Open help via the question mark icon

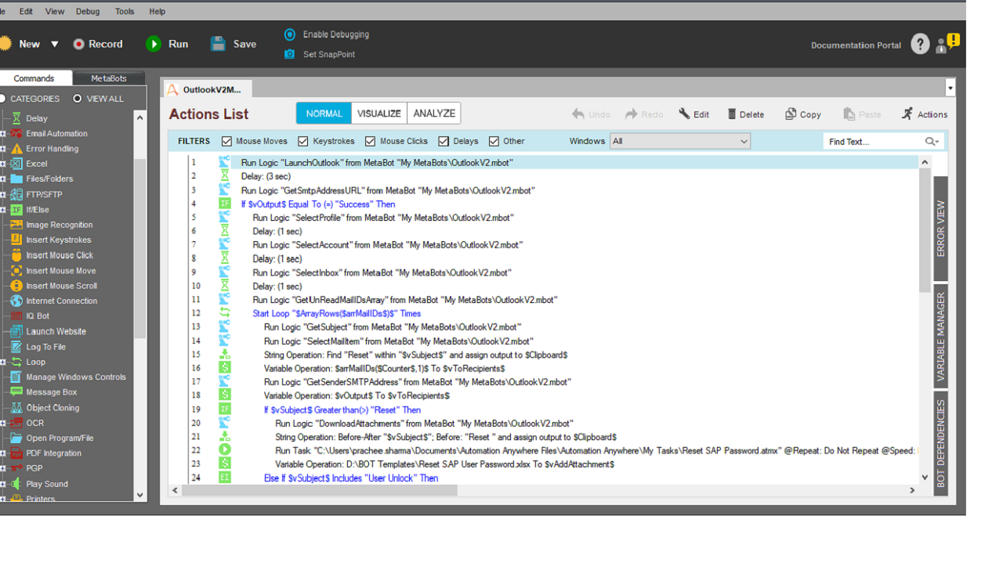coord(920,45)
